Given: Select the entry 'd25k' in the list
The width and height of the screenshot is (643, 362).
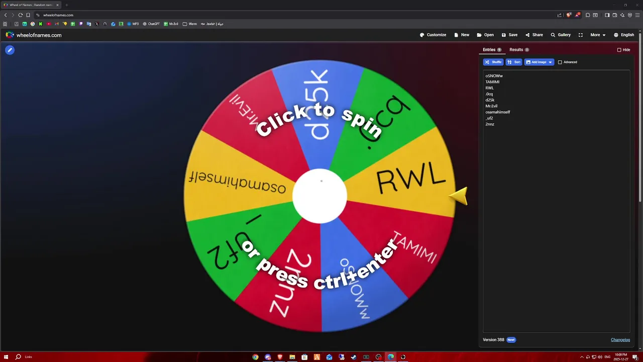Looking at the screenshot, I should point(490,100).
